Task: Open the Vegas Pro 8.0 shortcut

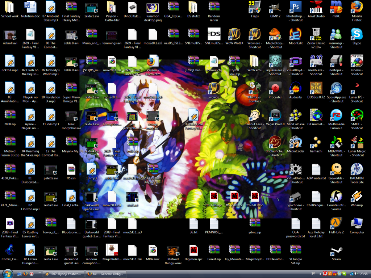Action: coord(275,115)
